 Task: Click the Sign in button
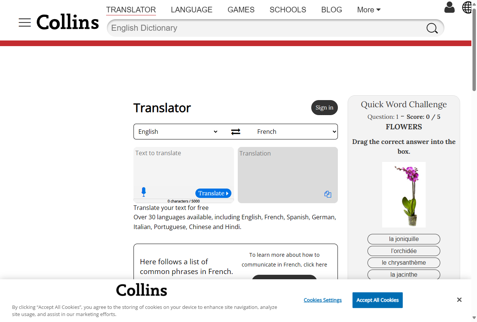point(324,108)
